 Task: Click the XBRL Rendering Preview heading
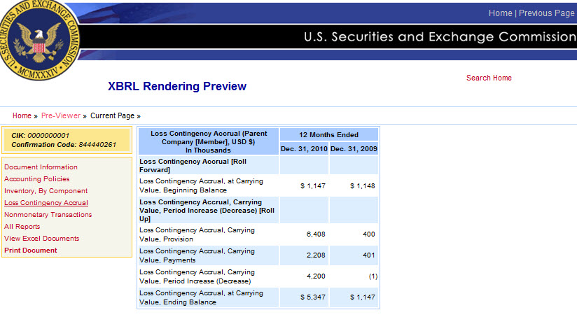[x=177, y=86]
